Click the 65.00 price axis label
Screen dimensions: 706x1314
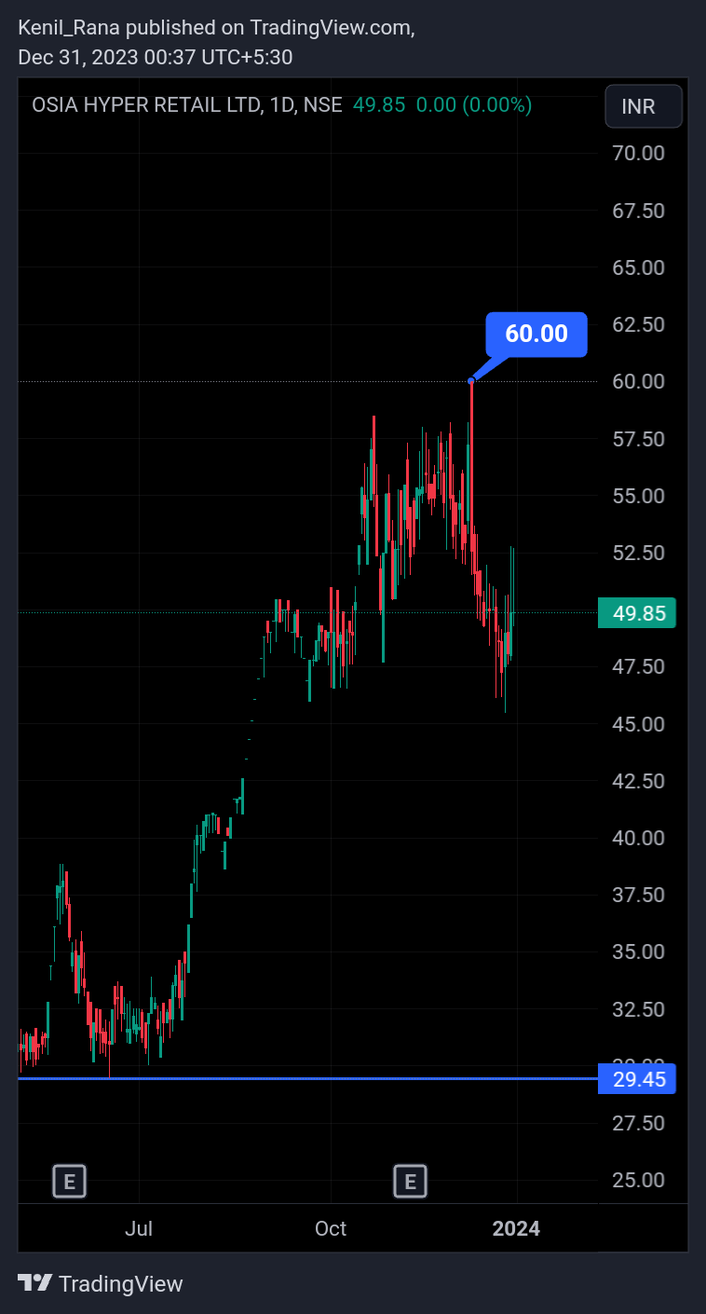coord(638,267)
